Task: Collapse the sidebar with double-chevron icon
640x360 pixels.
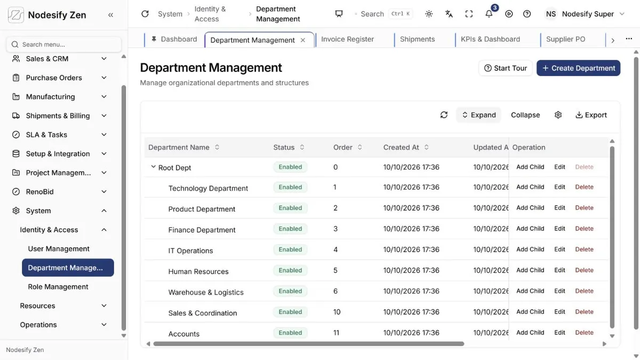Action: tap(110, 15)
